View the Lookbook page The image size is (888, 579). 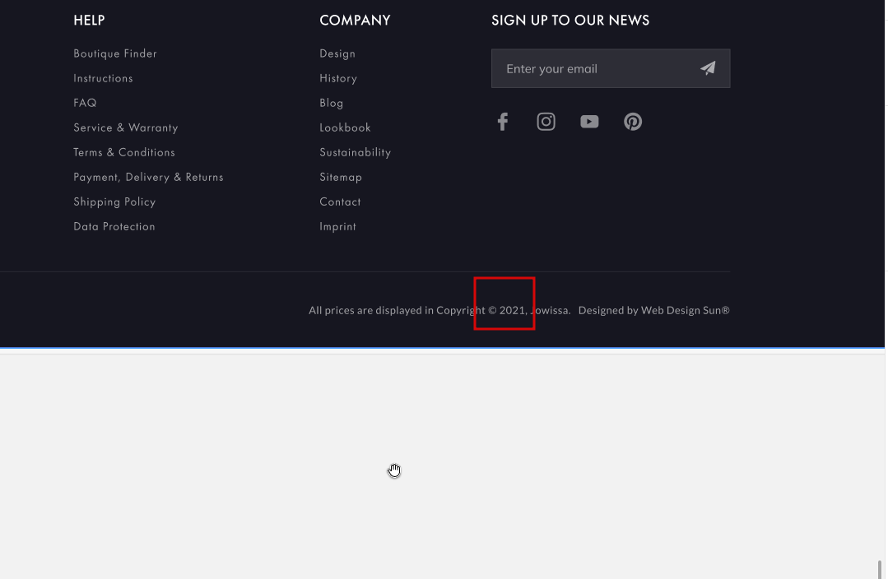[x=345, y=128]
